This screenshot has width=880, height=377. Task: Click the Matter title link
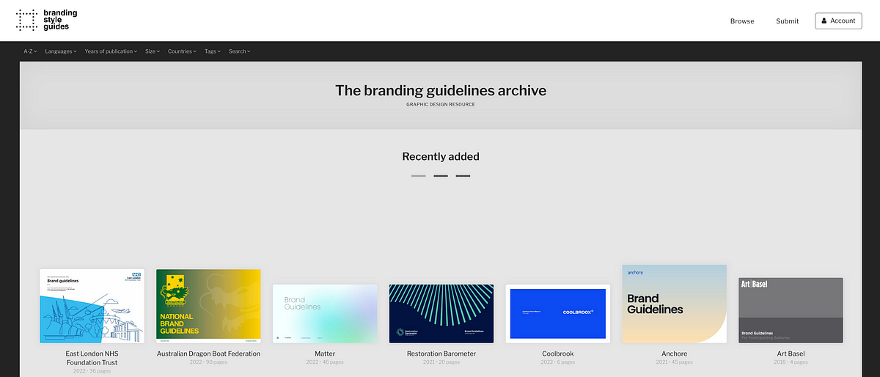pos(325,354)
